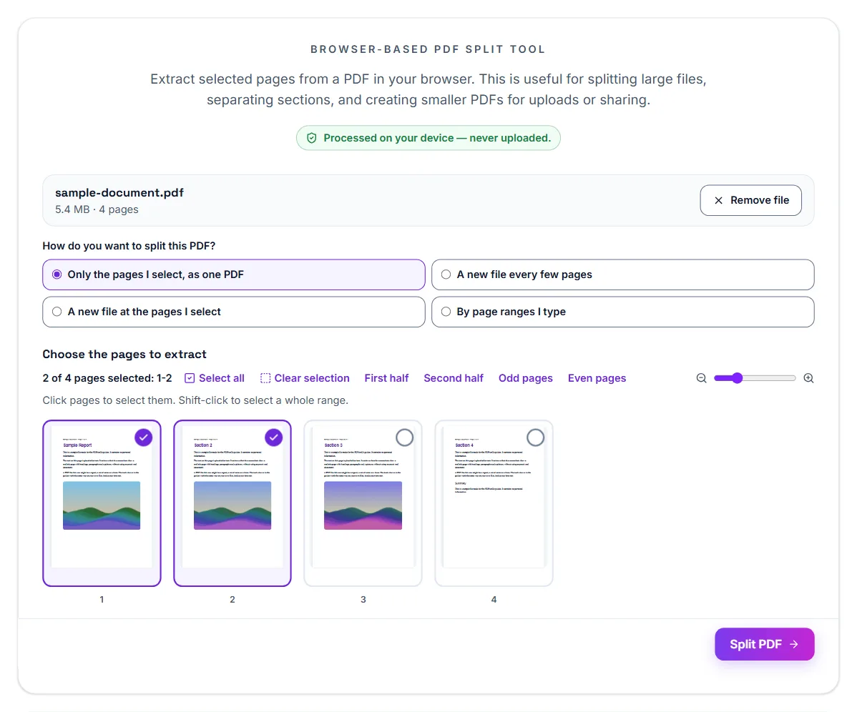Choose Odd pages
The width and height of the screenshot is (857, 712).
[525, 378]
